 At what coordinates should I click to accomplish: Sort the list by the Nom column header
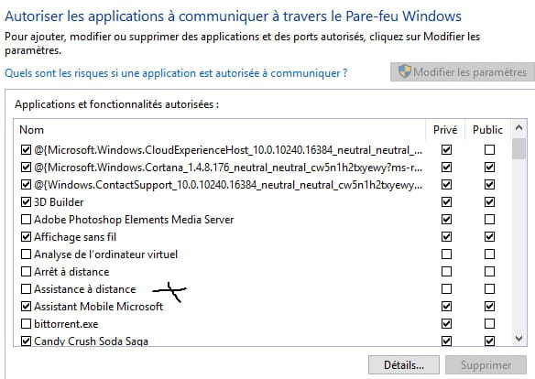click(x=220, y=129)
